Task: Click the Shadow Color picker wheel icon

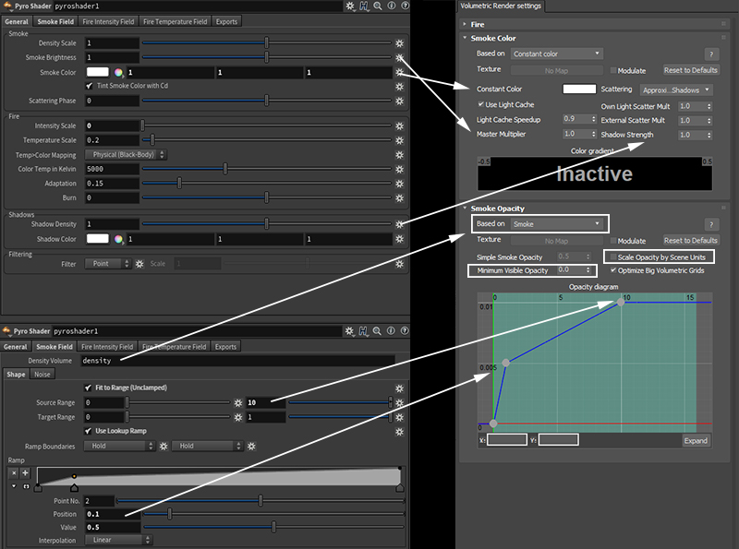Action: click(x=118, y=239)
